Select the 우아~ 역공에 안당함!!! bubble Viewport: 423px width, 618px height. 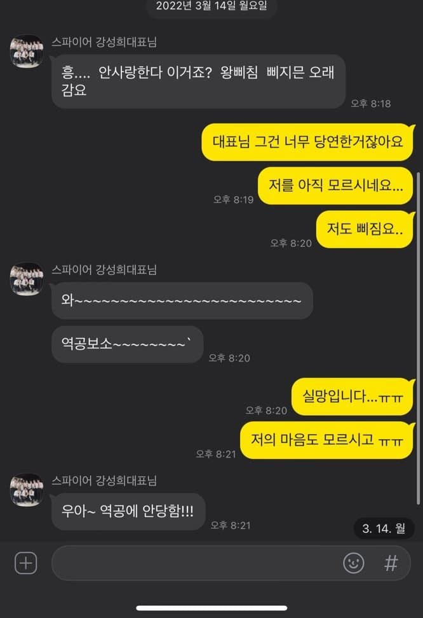tap(128, 512)
